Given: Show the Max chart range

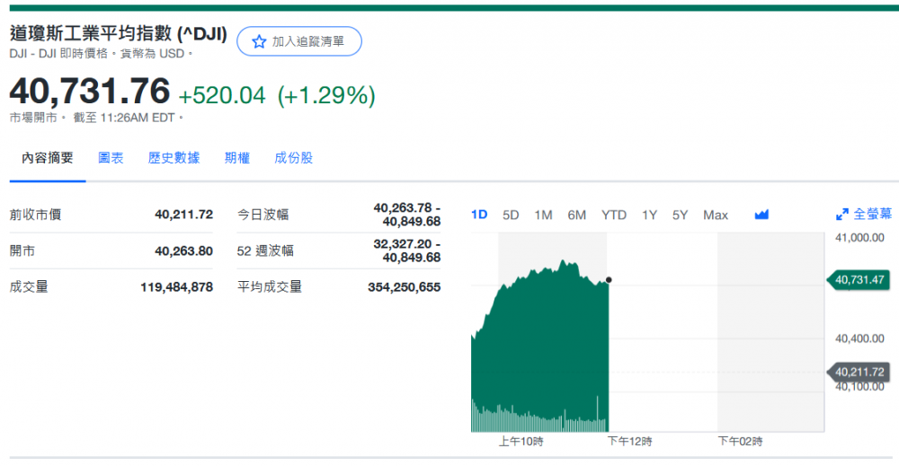Looking at the screenshot, I should point(716,215).
